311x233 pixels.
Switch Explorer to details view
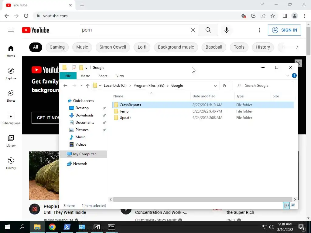286,205
